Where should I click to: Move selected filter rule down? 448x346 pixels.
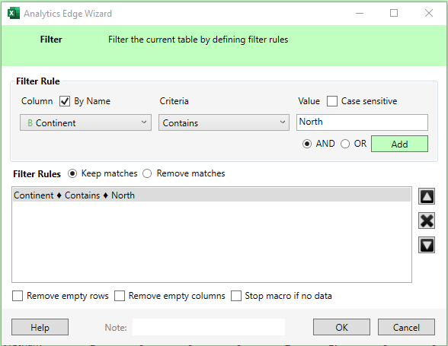pos(427,245)
